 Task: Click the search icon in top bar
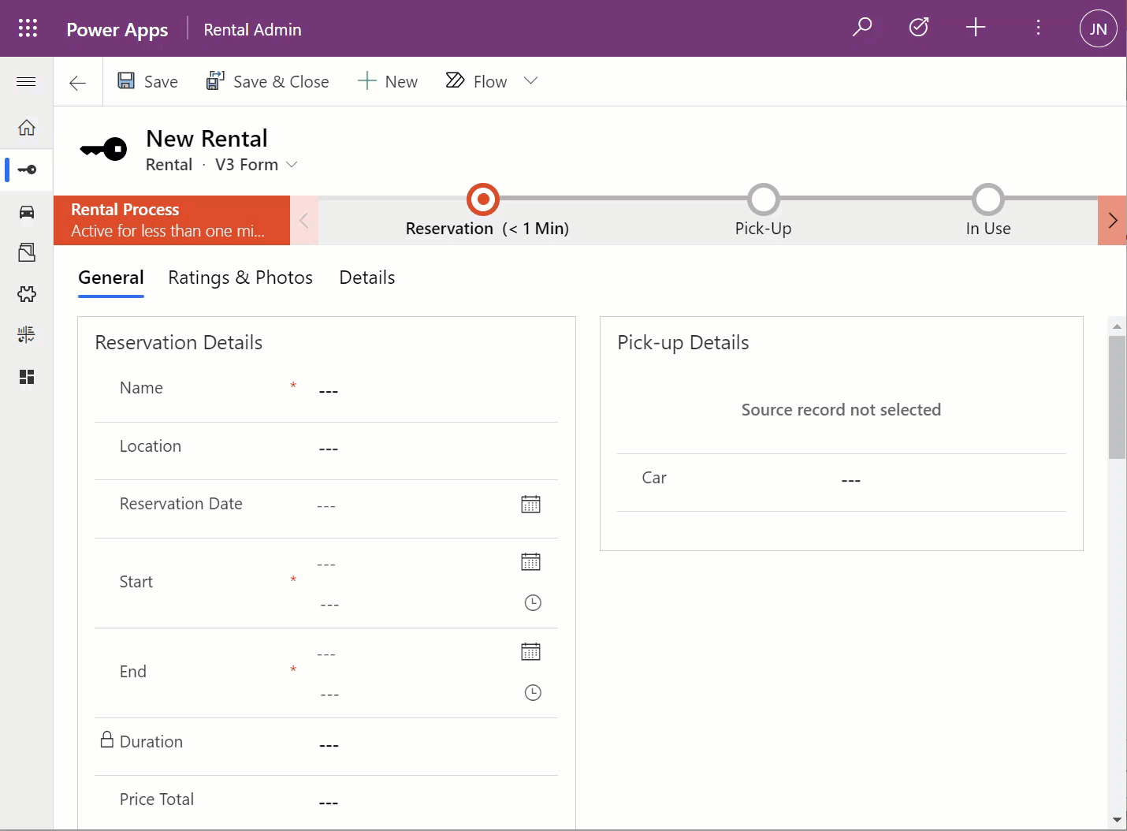(x=861, y=27)
